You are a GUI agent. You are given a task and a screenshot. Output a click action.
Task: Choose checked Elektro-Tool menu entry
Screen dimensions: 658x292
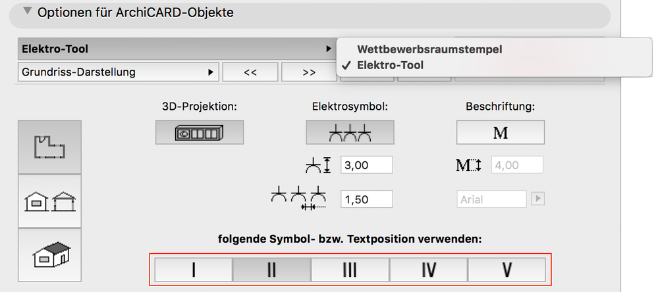coord(391,65)
